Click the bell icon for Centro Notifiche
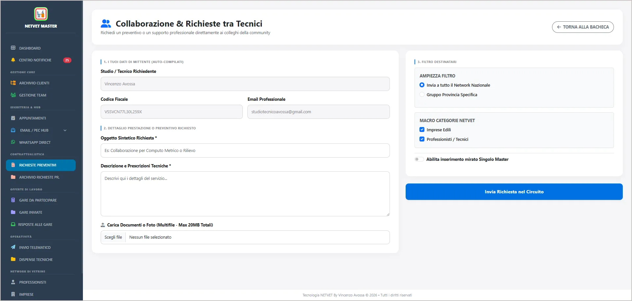Screen dimensions: 632x301 (13, 60)
